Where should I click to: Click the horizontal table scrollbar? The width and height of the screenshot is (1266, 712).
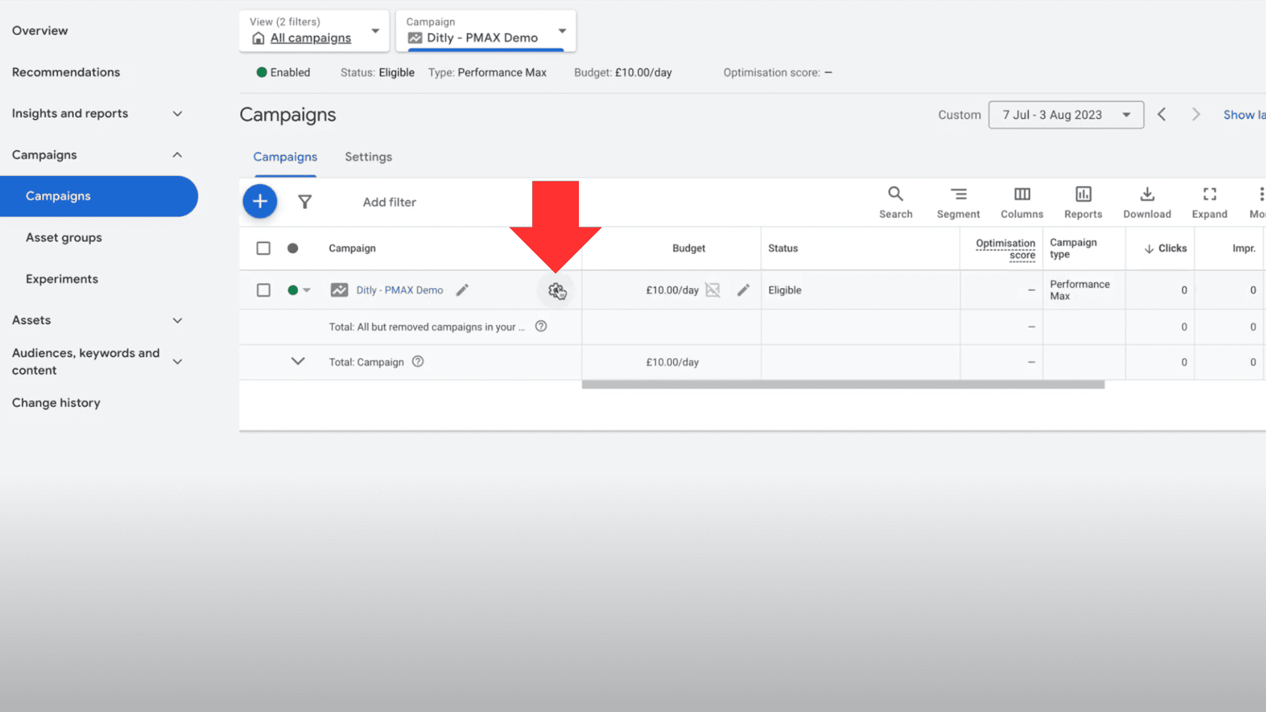point(843,384)
